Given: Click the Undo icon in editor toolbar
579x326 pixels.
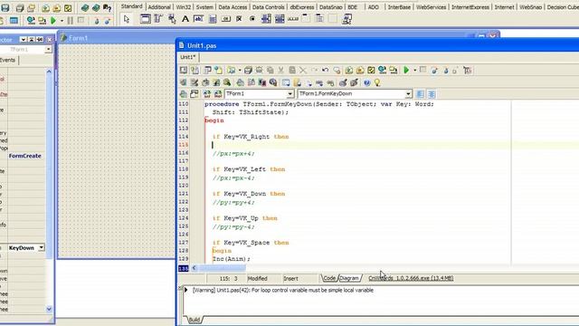Looking at the screenshot, I should point(326,71).
